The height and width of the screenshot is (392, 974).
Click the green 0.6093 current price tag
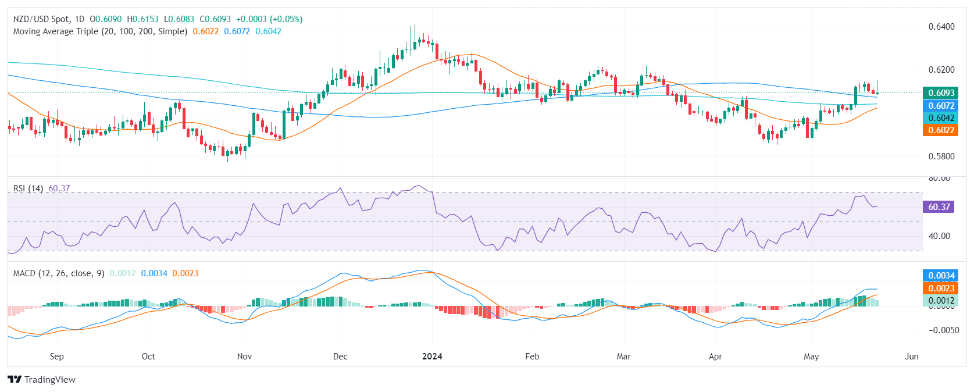pyautogui.click(x=940, y=93)
